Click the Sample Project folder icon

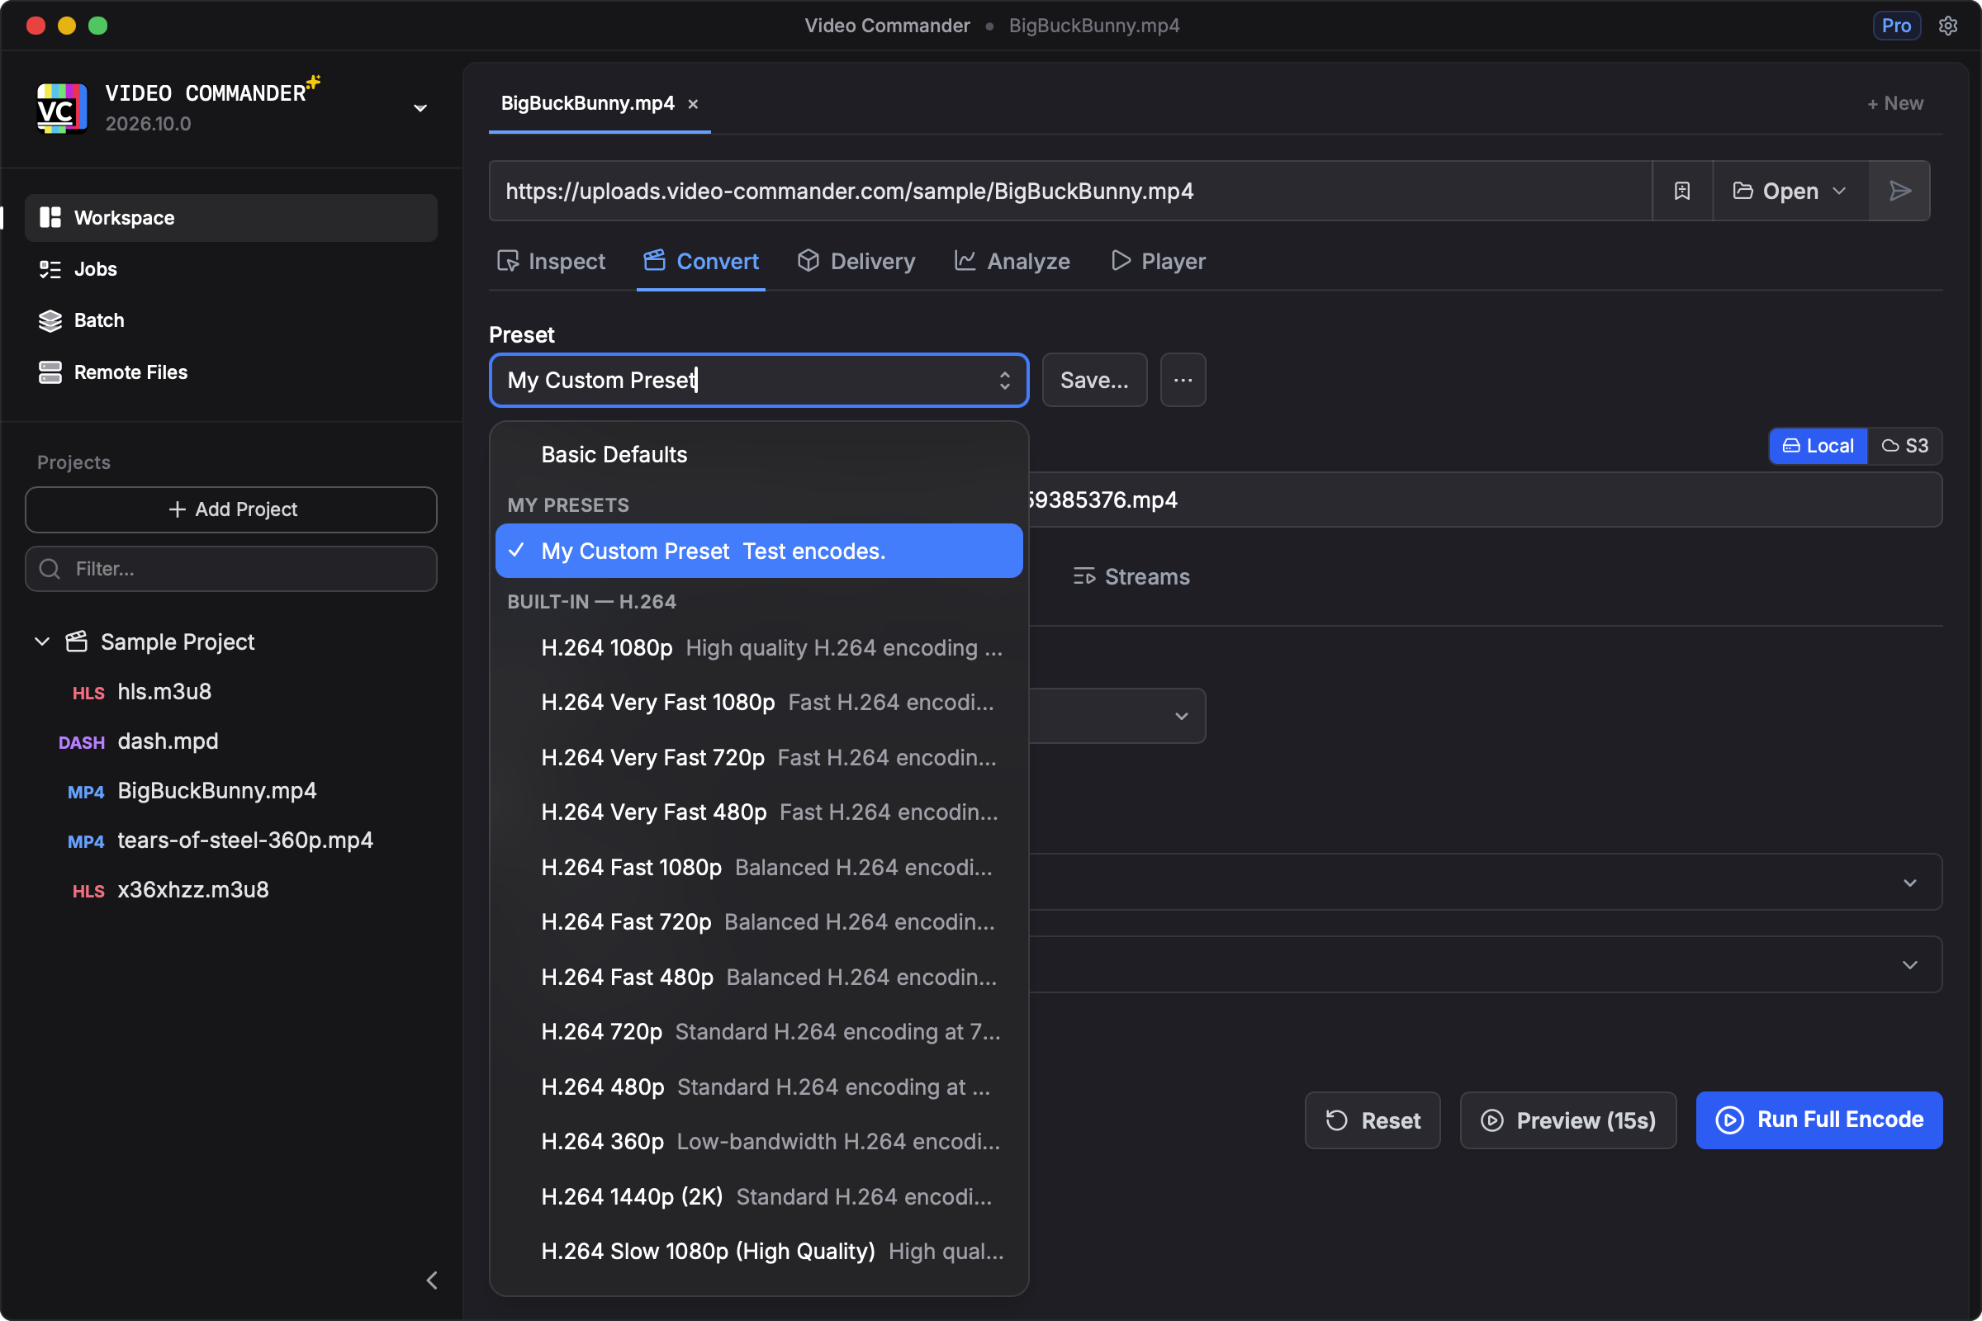77,642
